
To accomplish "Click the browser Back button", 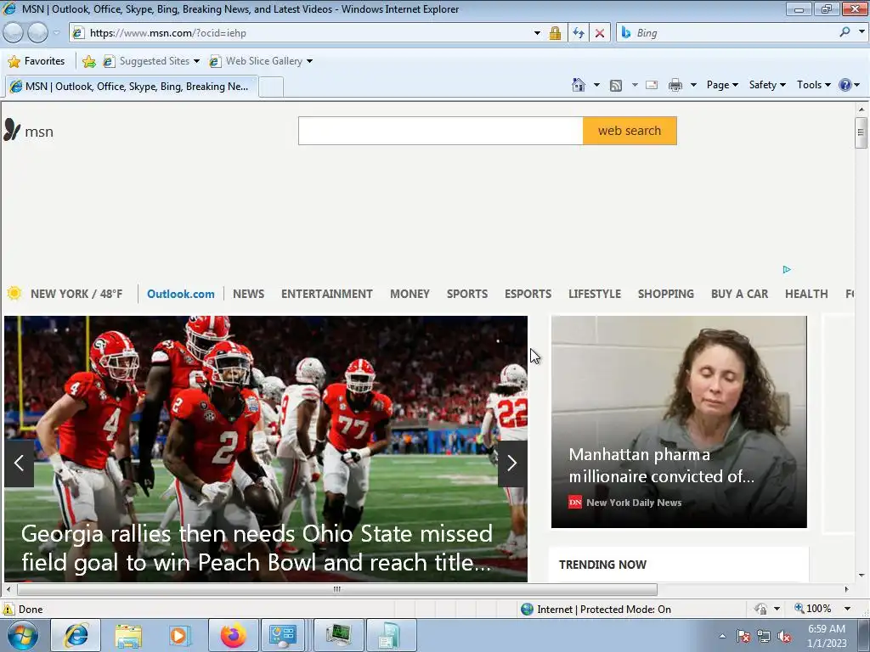I will click(14, 33).
